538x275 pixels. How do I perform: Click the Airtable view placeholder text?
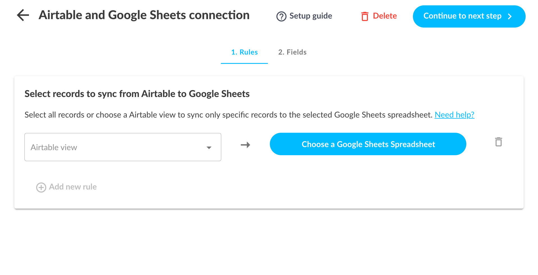click(54, 147)
